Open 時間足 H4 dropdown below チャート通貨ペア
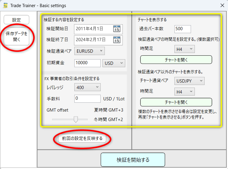This screenshot has width=228, height=169. [184, 92]
